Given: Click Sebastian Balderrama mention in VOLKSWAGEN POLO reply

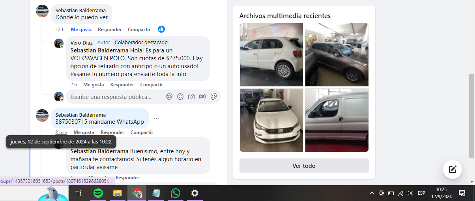Looking at the screenshot, I should click(x=99, y=50).
